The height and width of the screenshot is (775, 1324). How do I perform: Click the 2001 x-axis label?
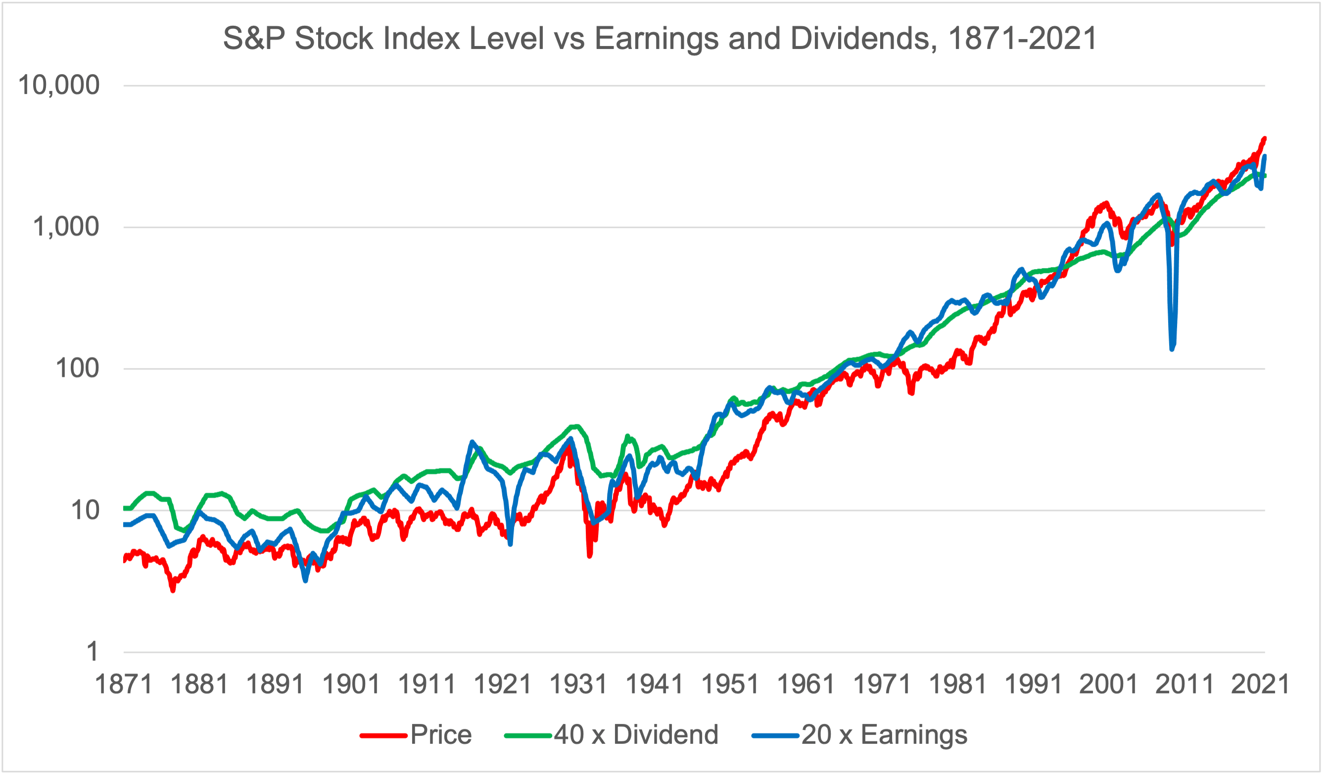click(x=1109, y=685)
